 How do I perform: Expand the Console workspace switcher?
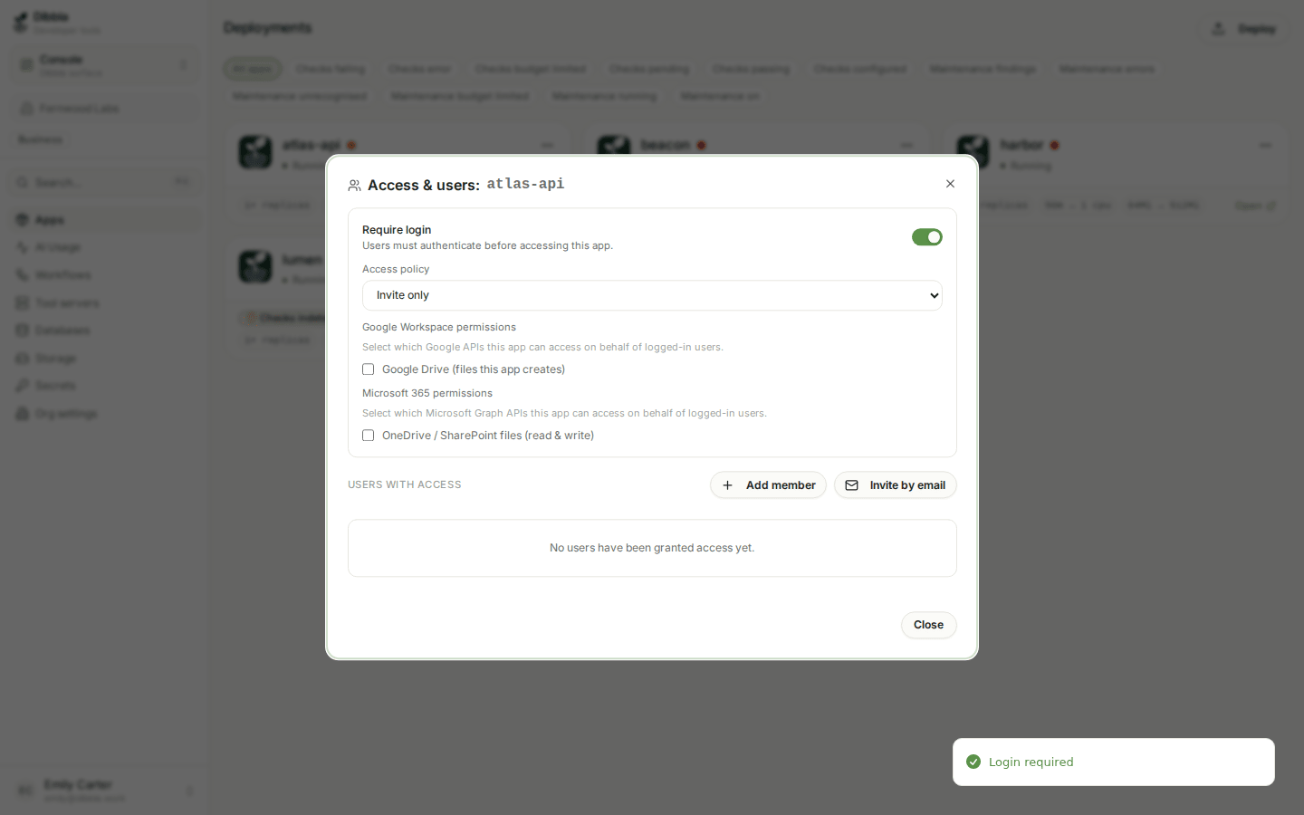click(105, 65)
